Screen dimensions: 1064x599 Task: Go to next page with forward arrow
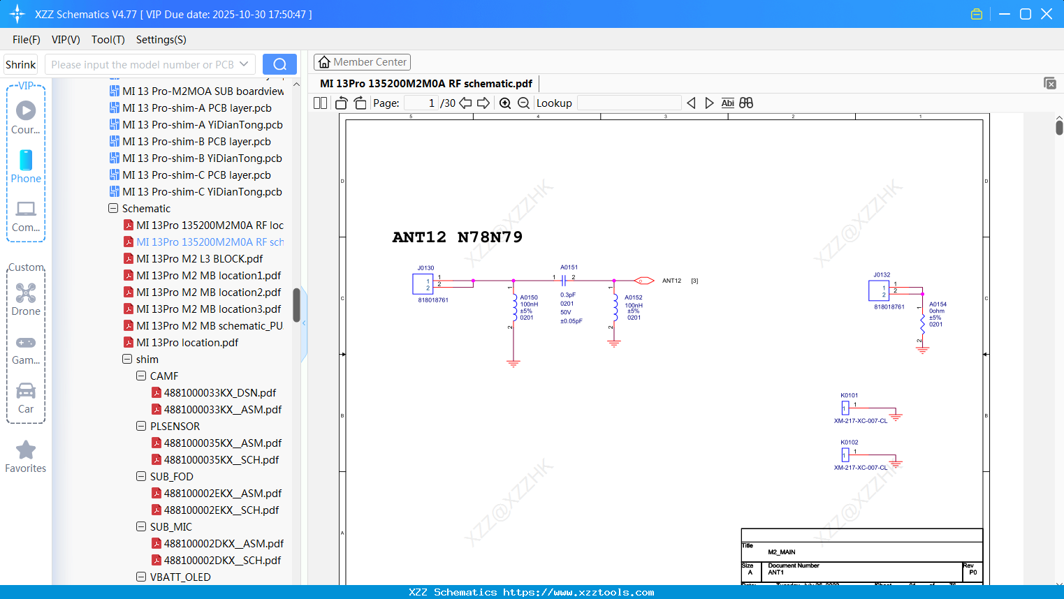(483, 103)
